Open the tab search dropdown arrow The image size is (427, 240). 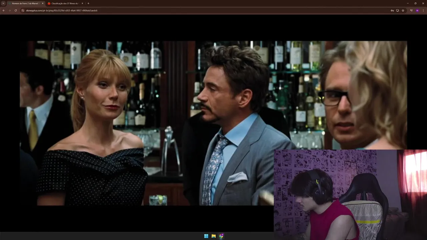(3, 3)
